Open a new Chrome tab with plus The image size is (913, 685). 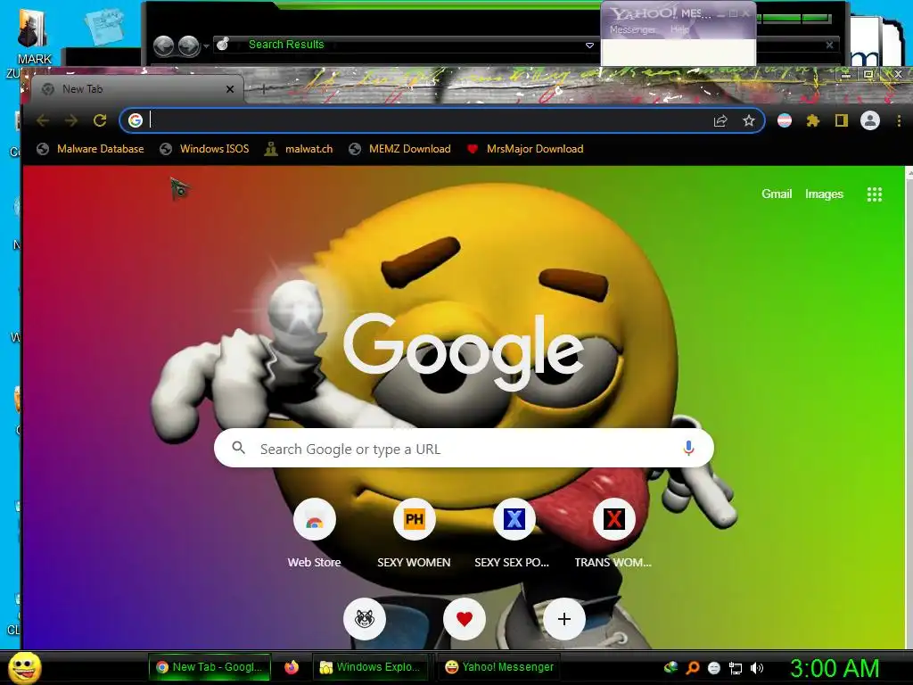[x=263, y=89]
